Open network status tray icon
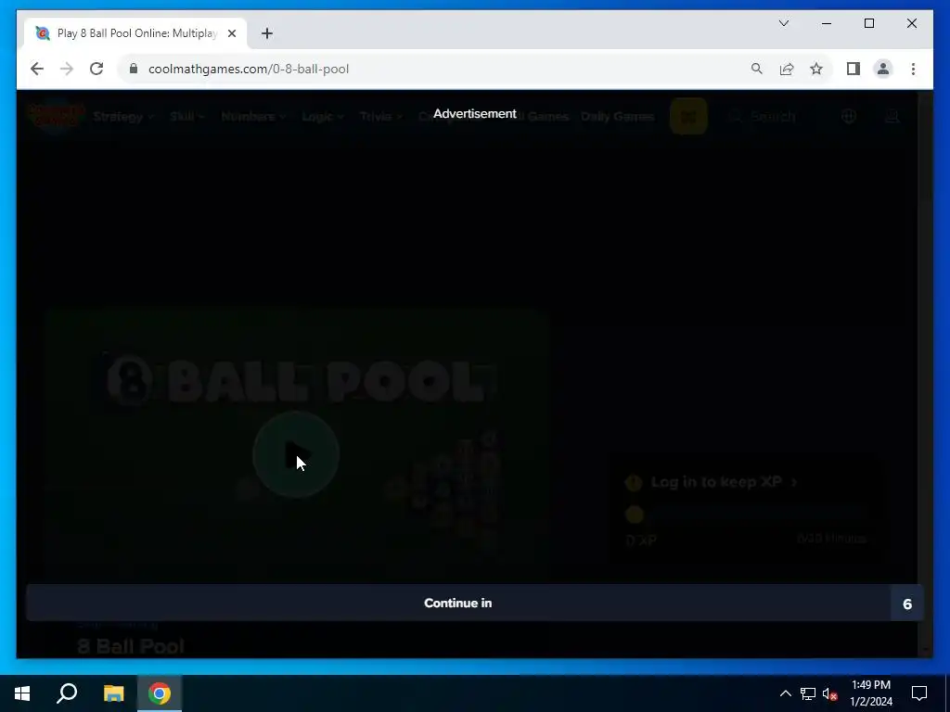 tap(808, 693)
